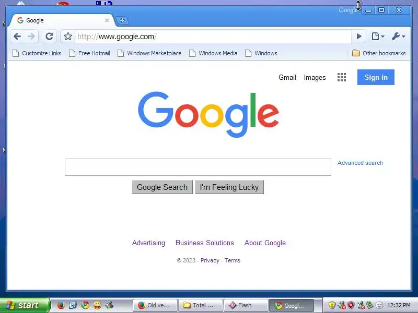Switch to Total ... folder taskbar window
The image size is (418, 313).
[x=200, y=305]
